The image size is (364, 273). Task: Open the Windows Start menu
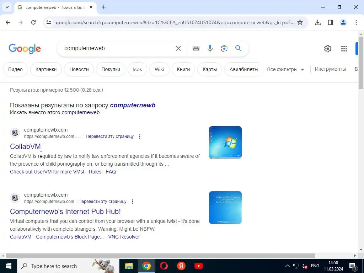tap(9, 266)
